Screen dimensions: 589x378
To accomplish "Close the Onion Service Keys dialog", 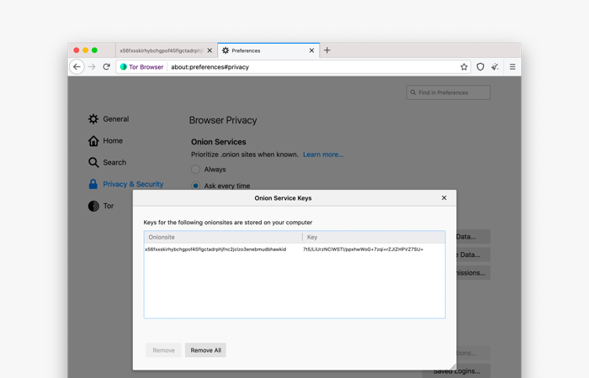I will pos(444,198).
